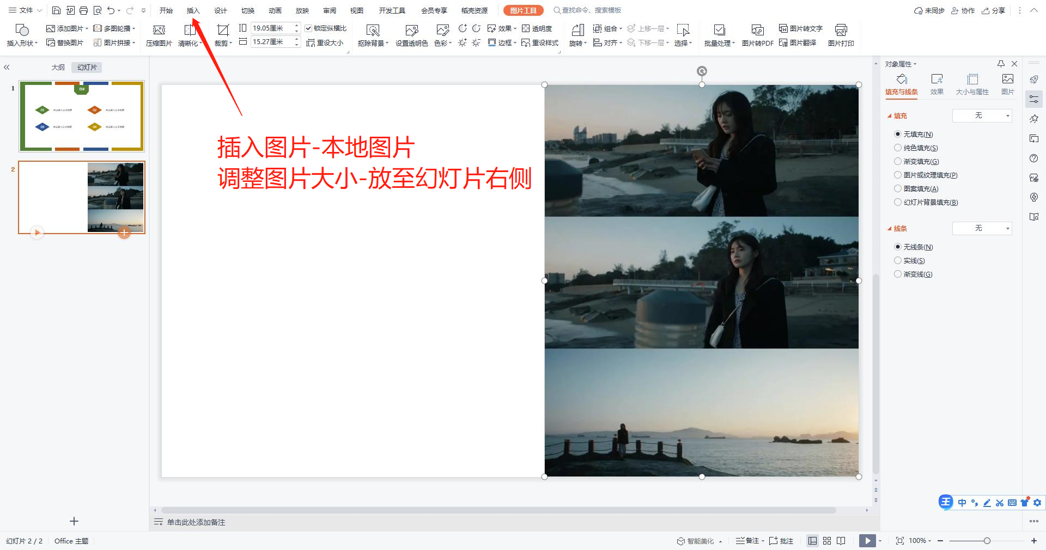Click the 协作 collaborate button

[x=963, y=10]
